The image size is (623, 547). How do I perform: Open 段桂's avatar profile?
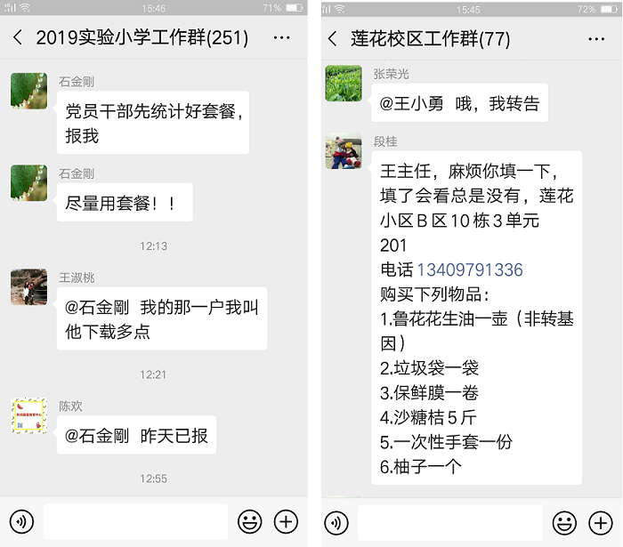click(344, 151)
